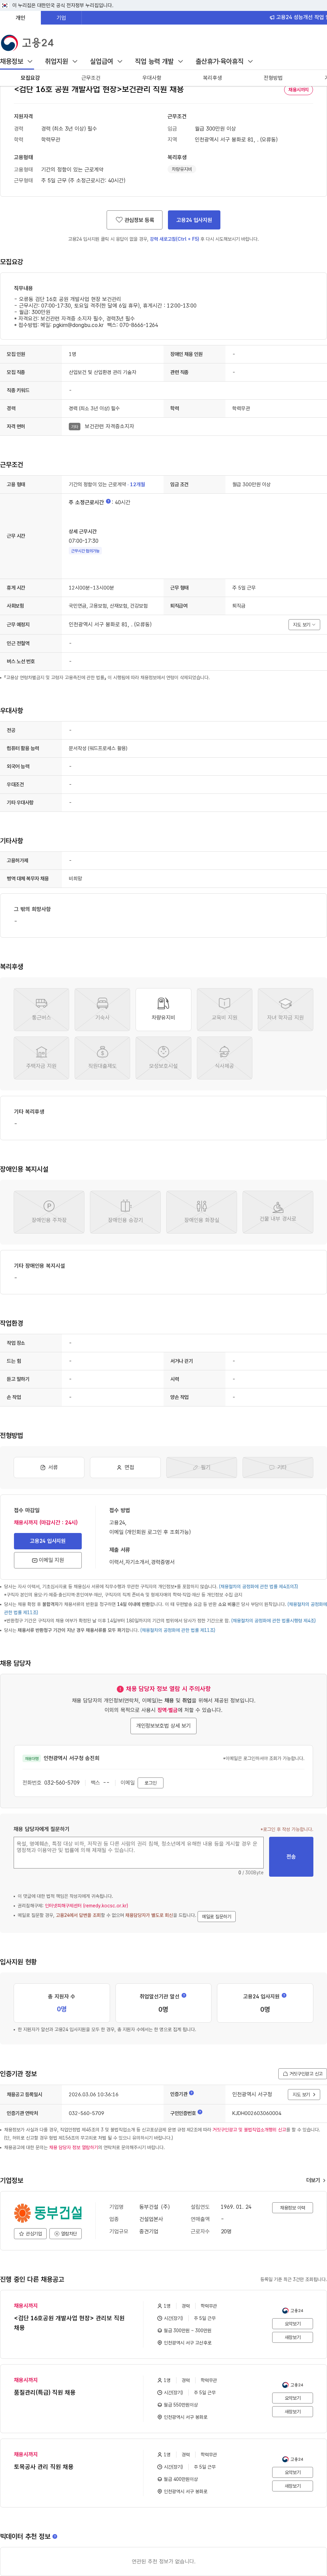
Task: Switch to the 복리후생 section tab
Action: pos(212,78)
